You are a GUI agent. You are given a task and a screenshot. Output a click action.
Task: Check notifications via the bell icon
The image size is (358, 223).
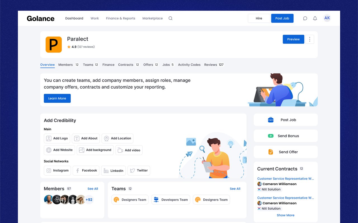(x=315, y=18)
